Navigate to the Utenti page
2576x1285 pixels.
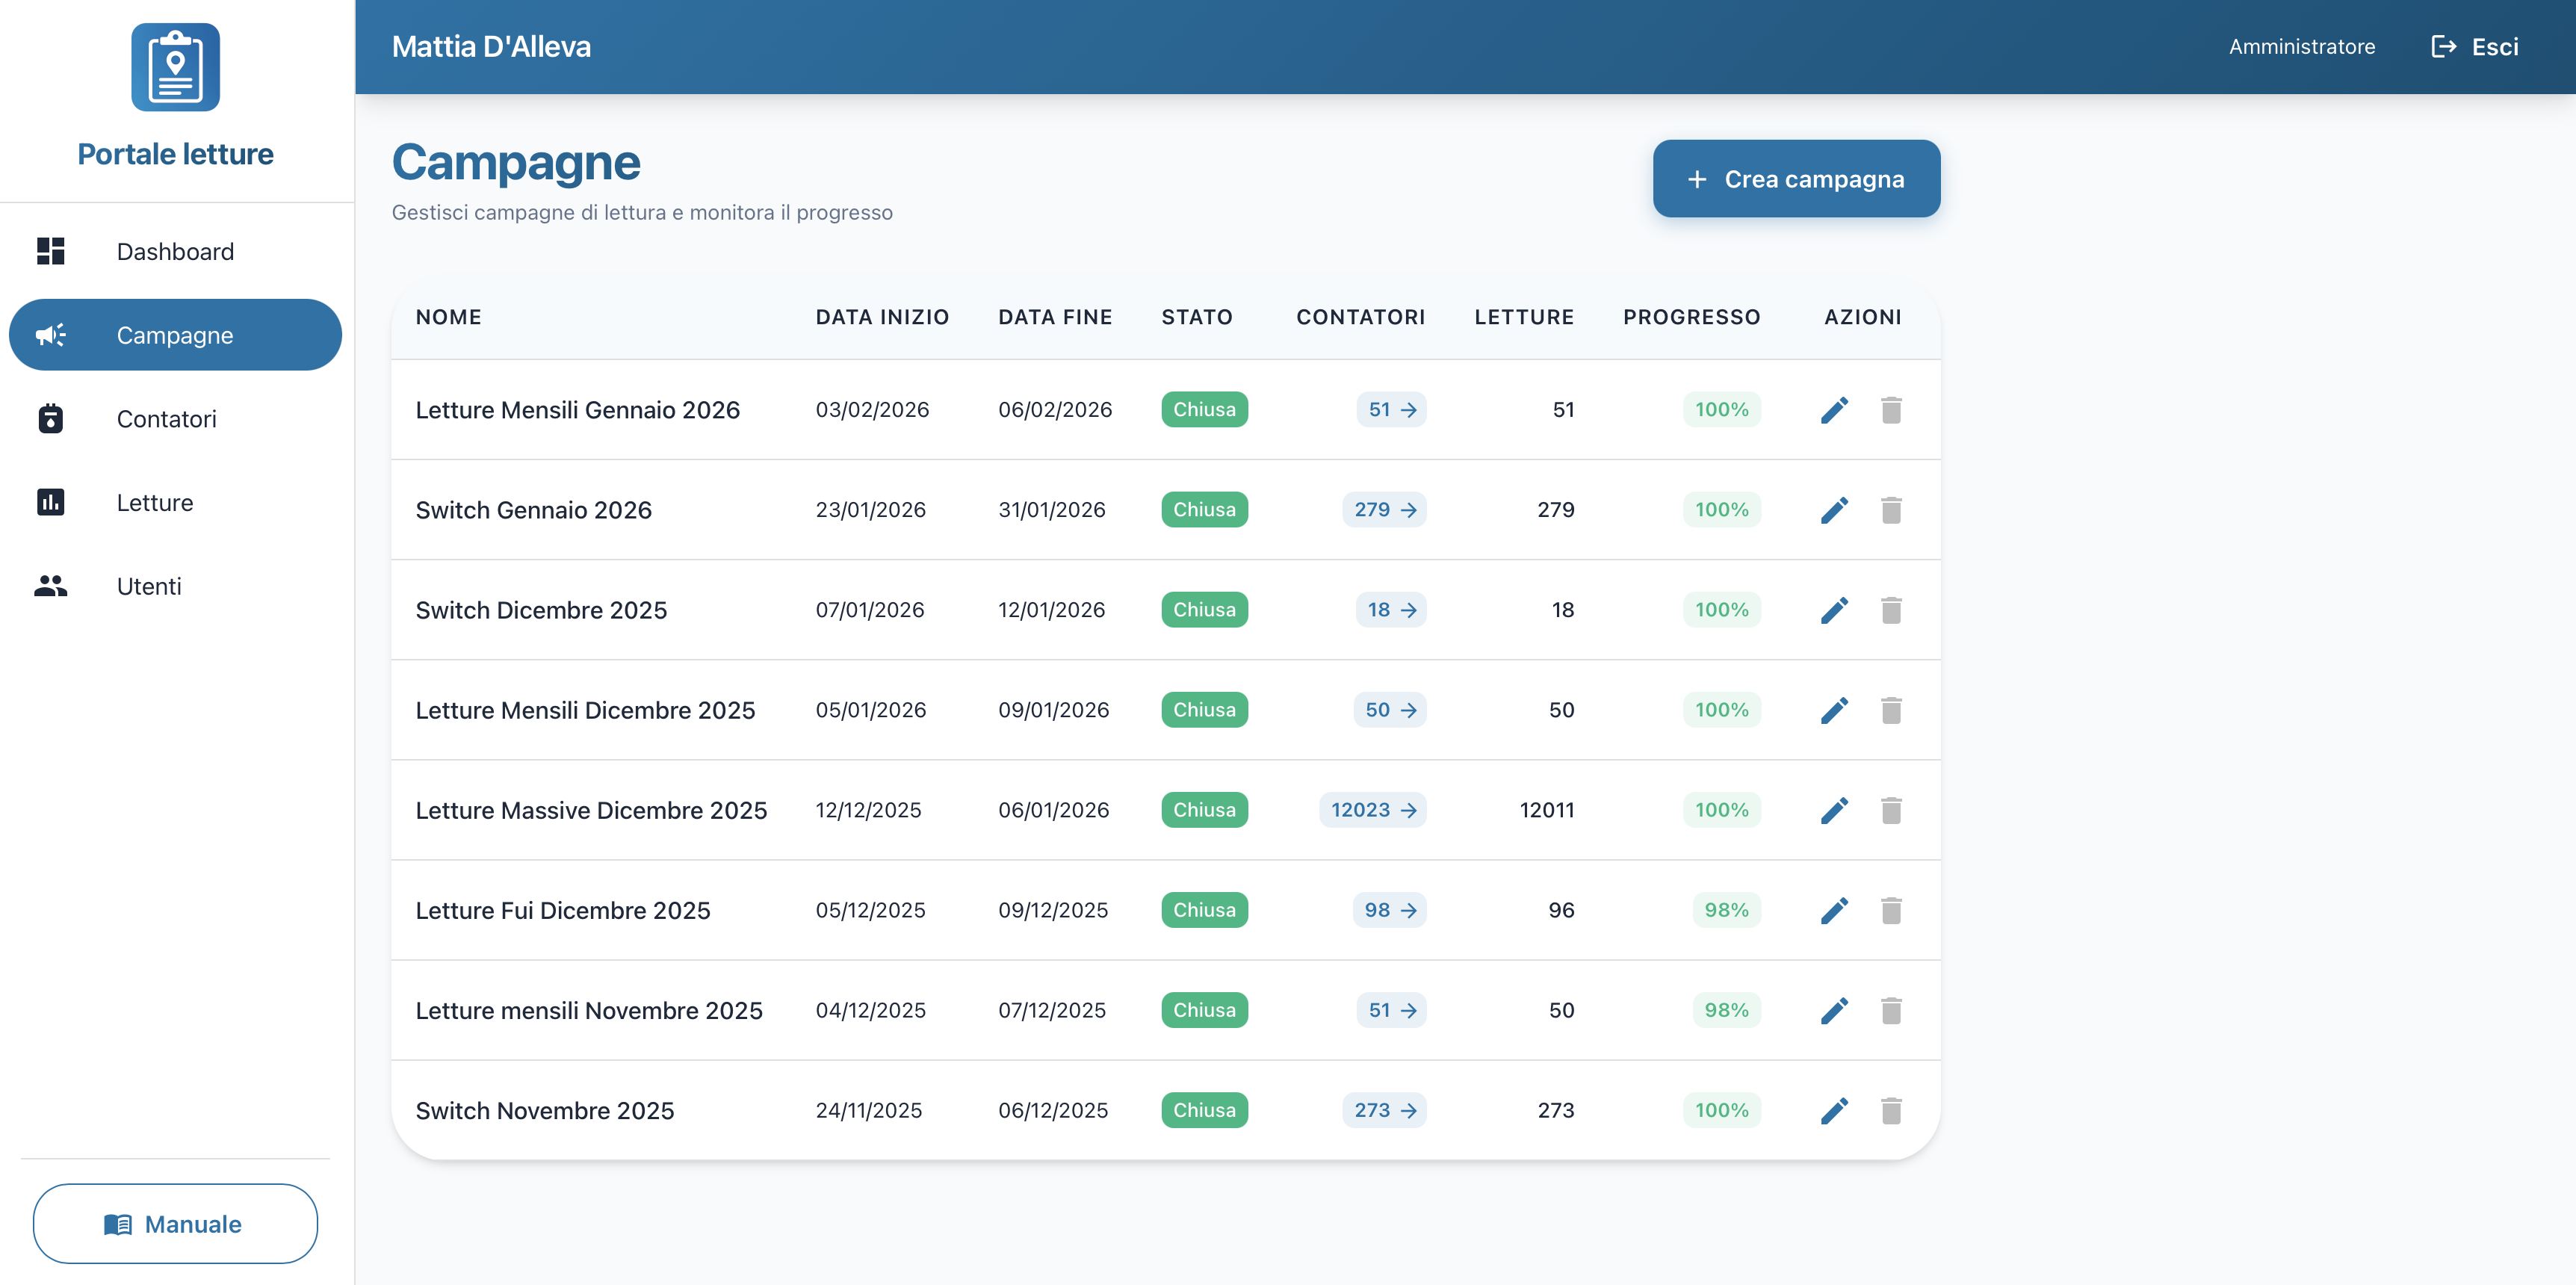149,586
